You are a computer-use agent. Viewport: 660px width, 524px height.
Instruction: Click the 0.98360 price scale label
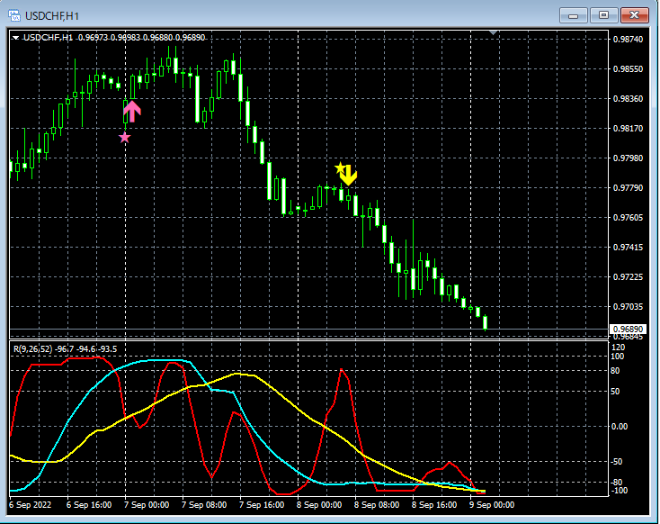[628, 99]
